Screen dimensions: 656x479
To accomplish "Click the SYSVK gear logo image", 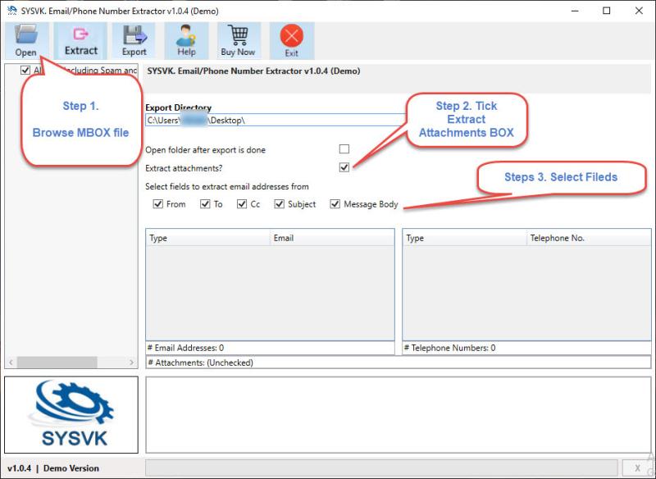I will [71, 414].
